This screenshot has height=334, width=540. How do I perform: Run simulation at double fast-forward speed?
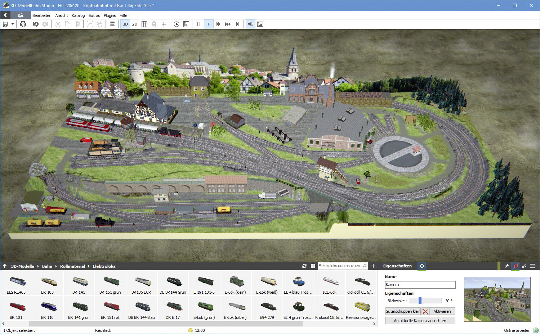pyautogui.click(x=218, y=24)
